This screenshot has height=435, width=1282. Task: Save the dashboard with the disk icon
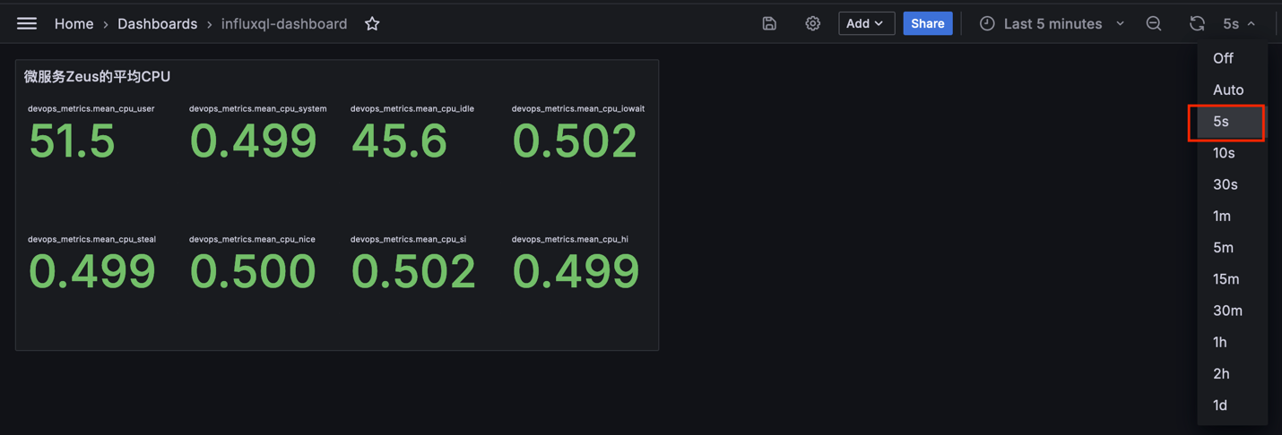point(769,24)
